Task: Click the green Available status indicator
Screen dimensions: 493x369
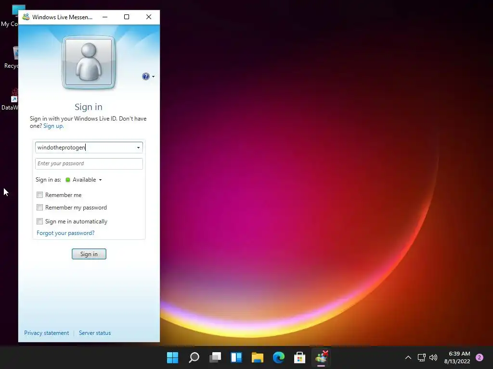Action: [67, 180]
